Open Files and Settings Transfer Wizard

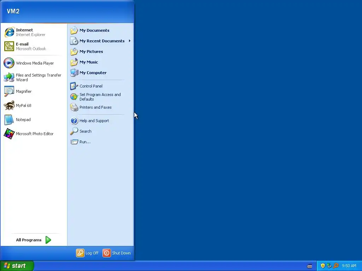point(34,77)
